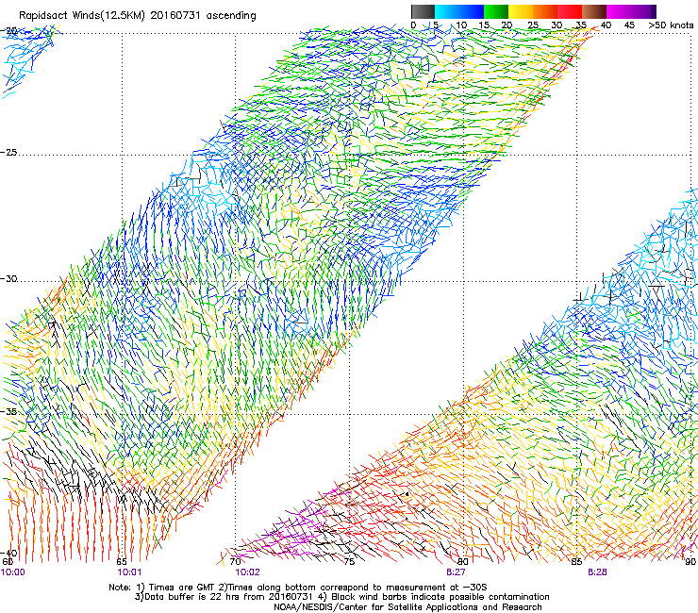Click the '-35' latitude axis label

8,411
